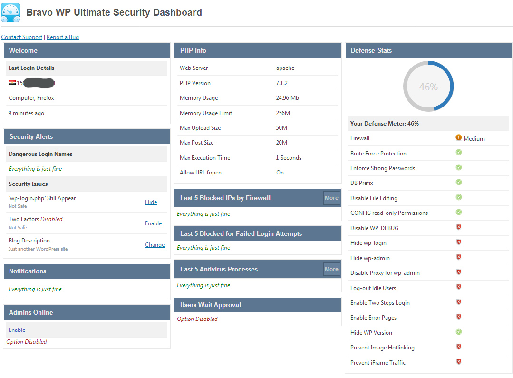Click the 'Firewall' row label in Defense Stats
Viewport: 513px width, 378px height.
[360, 138]
